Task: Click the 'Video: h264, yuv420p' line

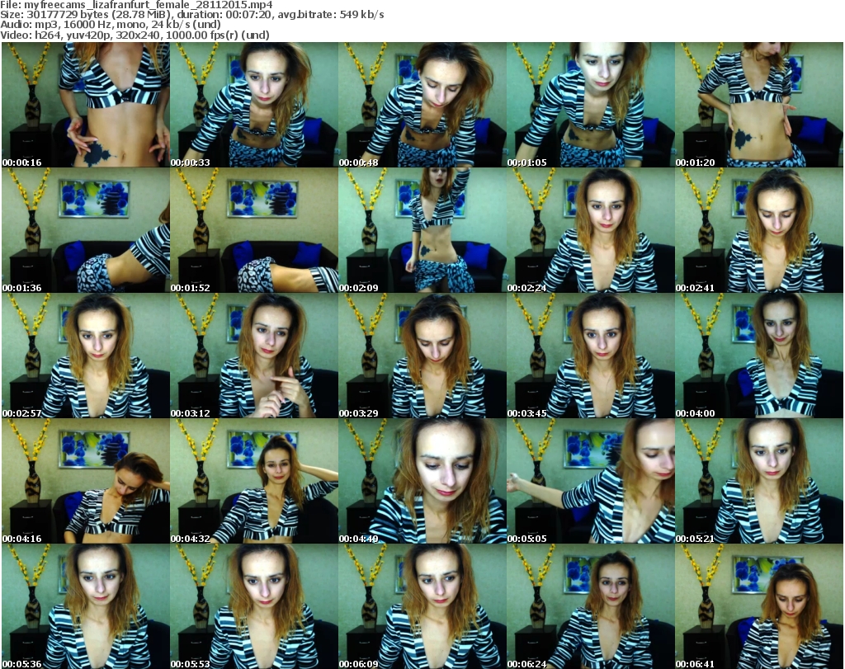Action: click(135, 35)
